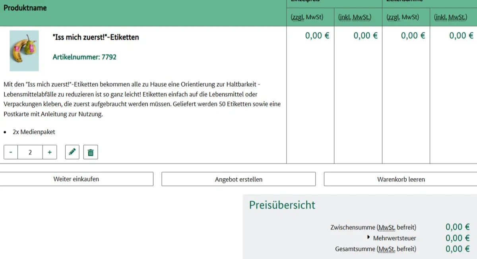Click the Produktname column header
Viewport: 477px width, 259px height.
pos(25,8)
